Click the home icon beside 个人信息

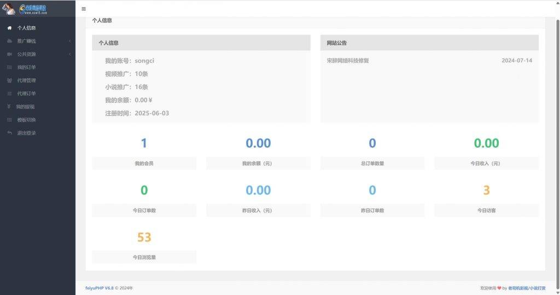point(9,28)
